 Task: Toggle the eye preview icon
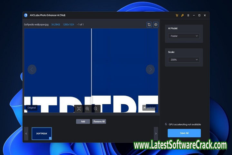156,25
